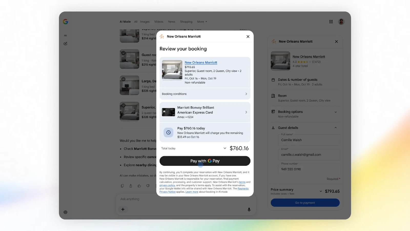The height and width of the screenshot is (231, 410).
Task: Activate voice input with the microphone icon
Action: [249, 209]
